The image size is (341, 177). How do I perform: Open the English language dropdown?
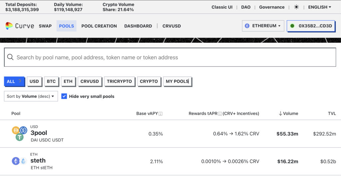point(319,7)
